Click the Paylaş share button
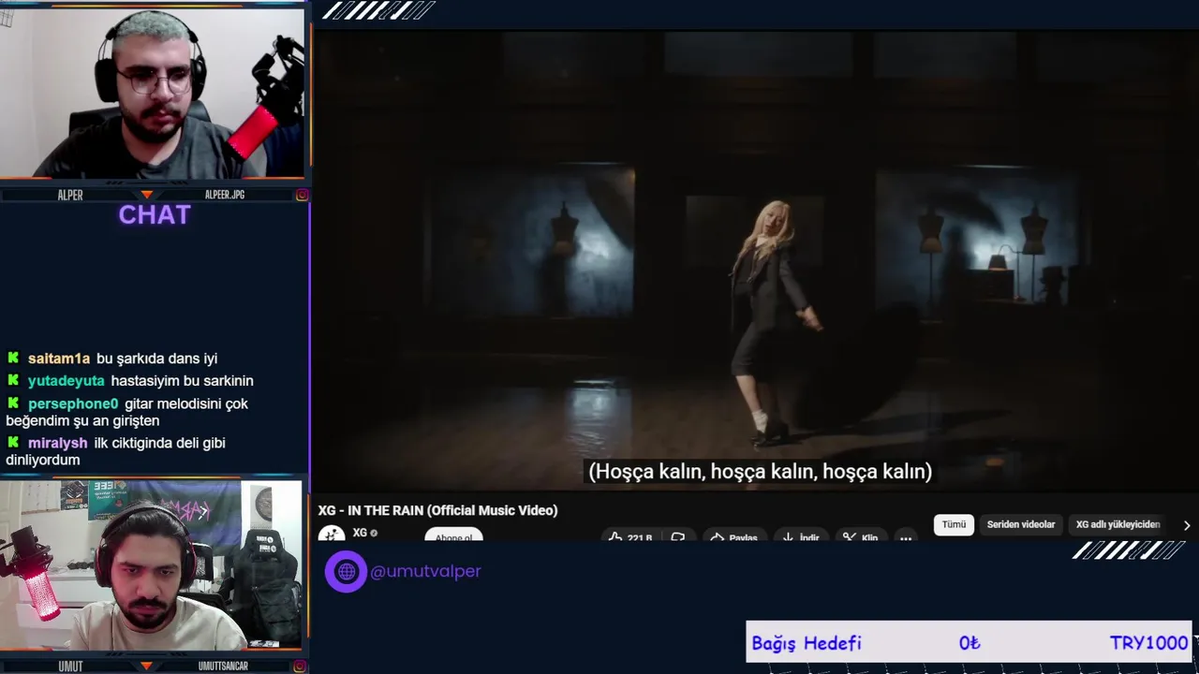The image size is (1199, 674). (x=733, y=536)
